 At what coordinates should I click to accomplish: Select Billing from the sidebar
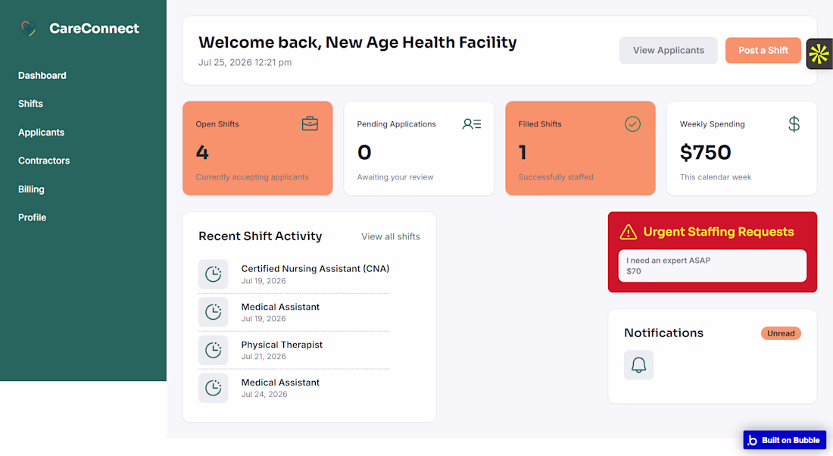[x=31, y=189]
